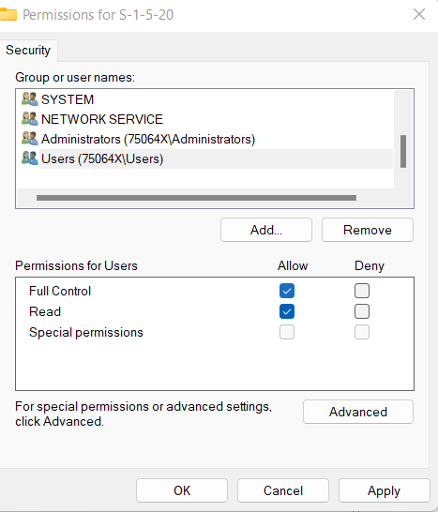
Task: Uncheck Allow for Full Control
Action: click(287, 291)
